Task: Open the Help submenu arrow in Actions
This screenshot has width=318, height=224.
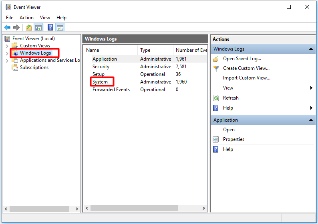Action: [311, 108]
